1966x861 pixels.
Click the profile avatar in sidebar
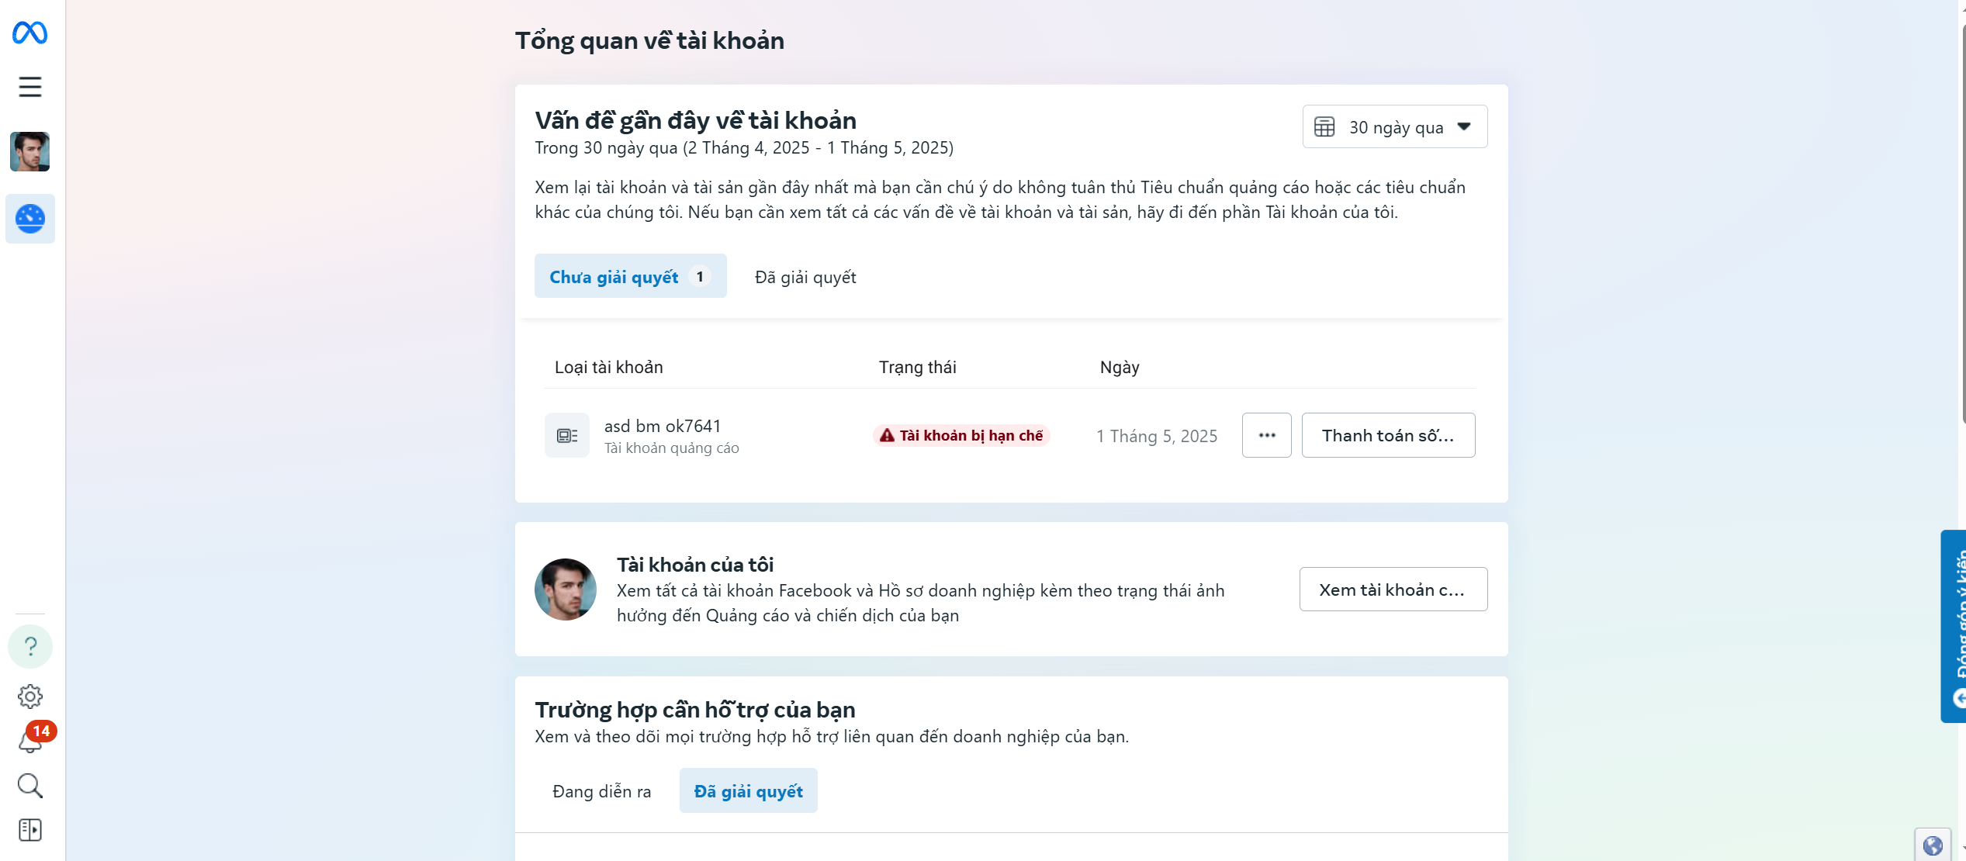click(x=29, y=151)
